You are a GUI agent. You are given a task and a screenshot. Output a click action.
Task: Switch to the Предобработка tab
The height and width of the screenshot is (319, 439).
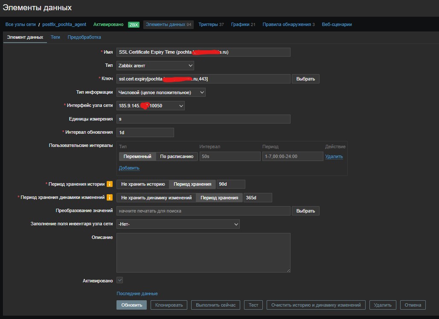tap(84, 37)
